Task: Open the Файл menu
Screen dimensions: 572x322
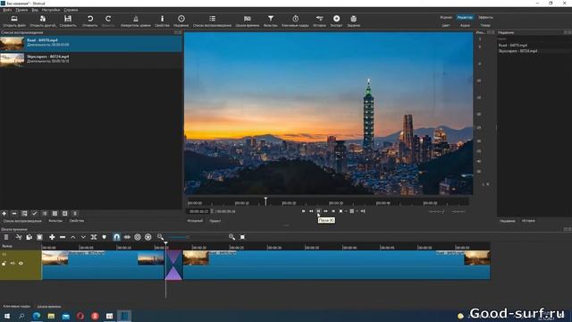Action: coord(7,10)
